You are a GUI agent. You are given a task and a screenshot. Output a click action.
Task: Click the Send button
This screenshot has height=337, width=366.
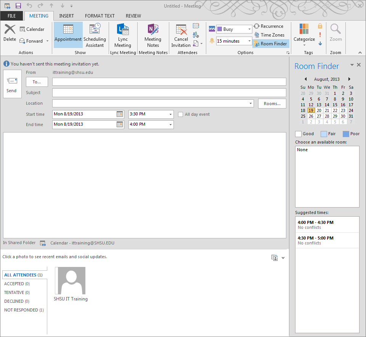point(12,84)
